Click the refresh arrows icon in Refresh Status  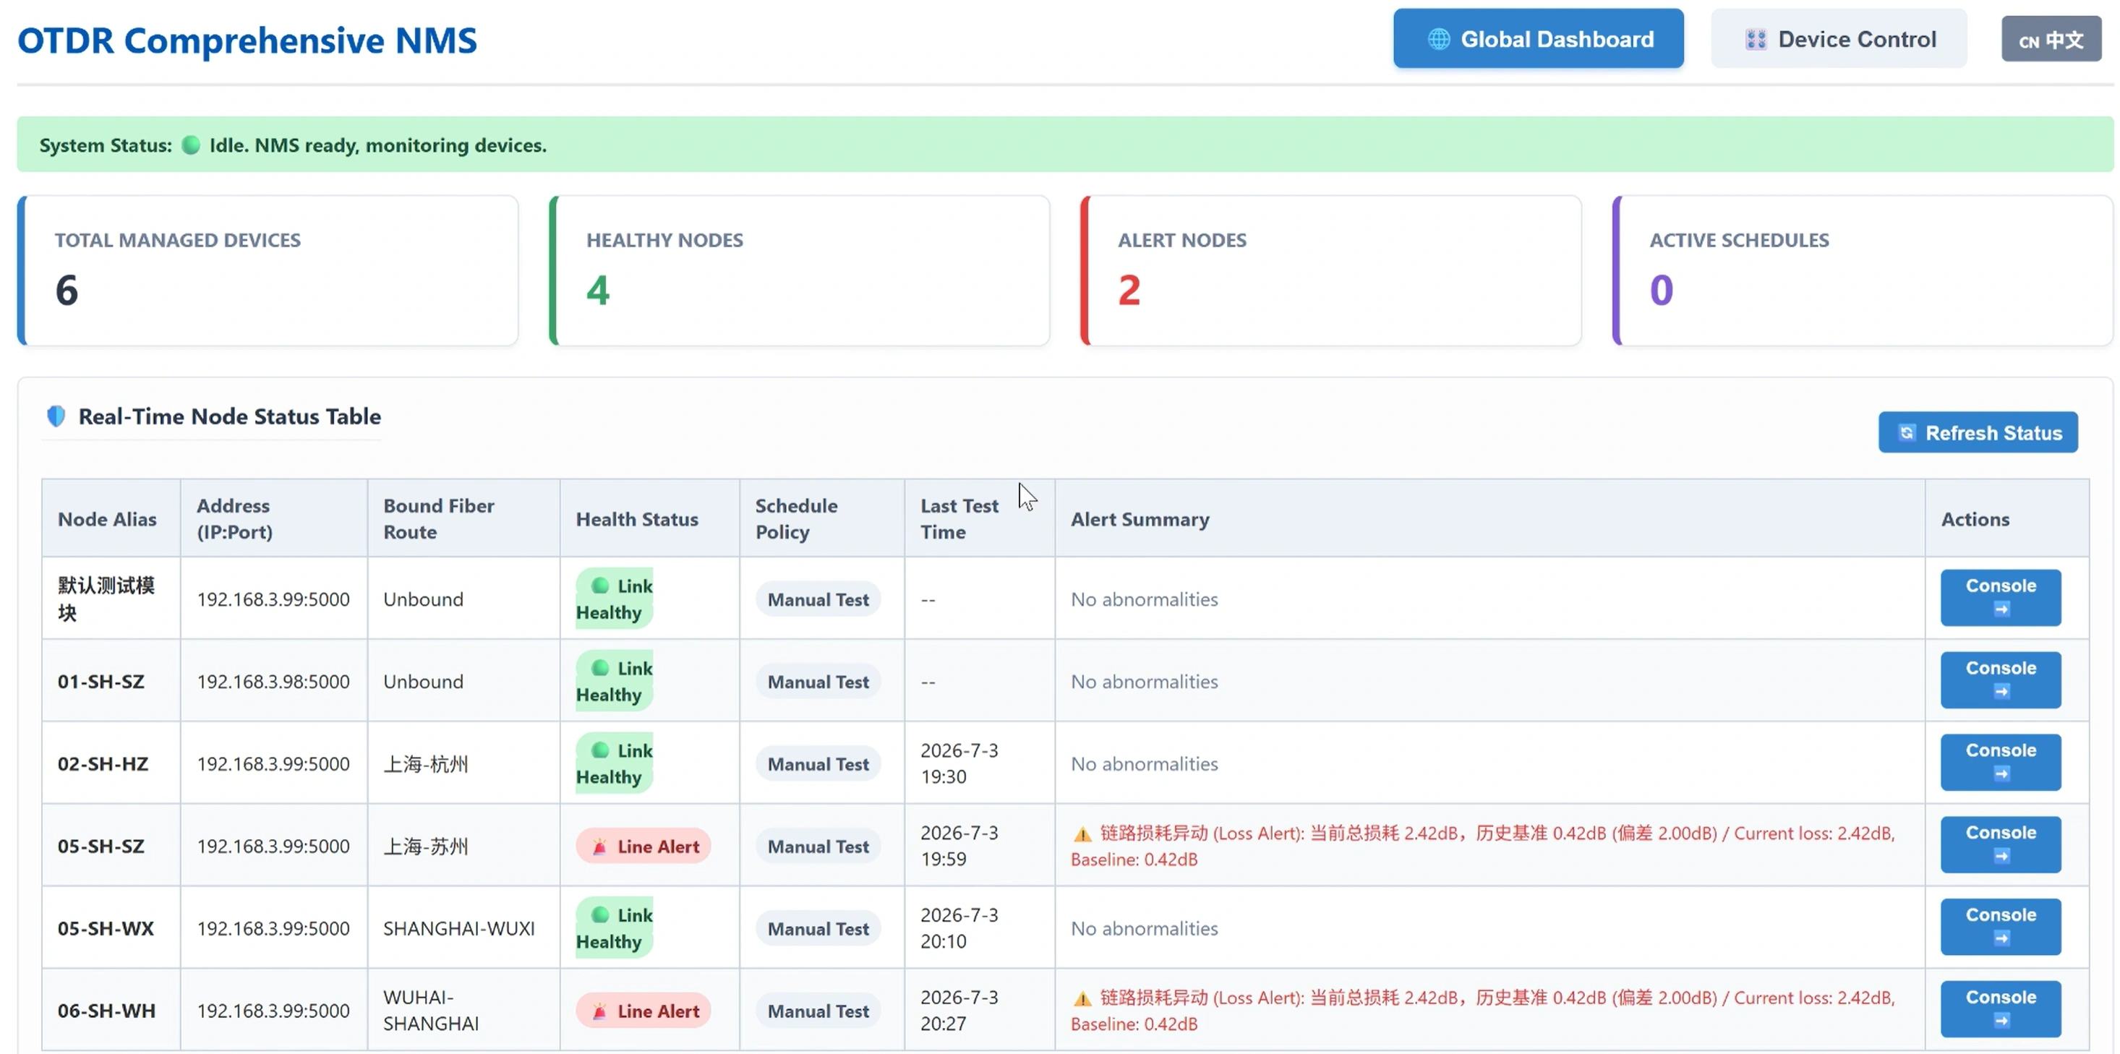point(1906,433)
